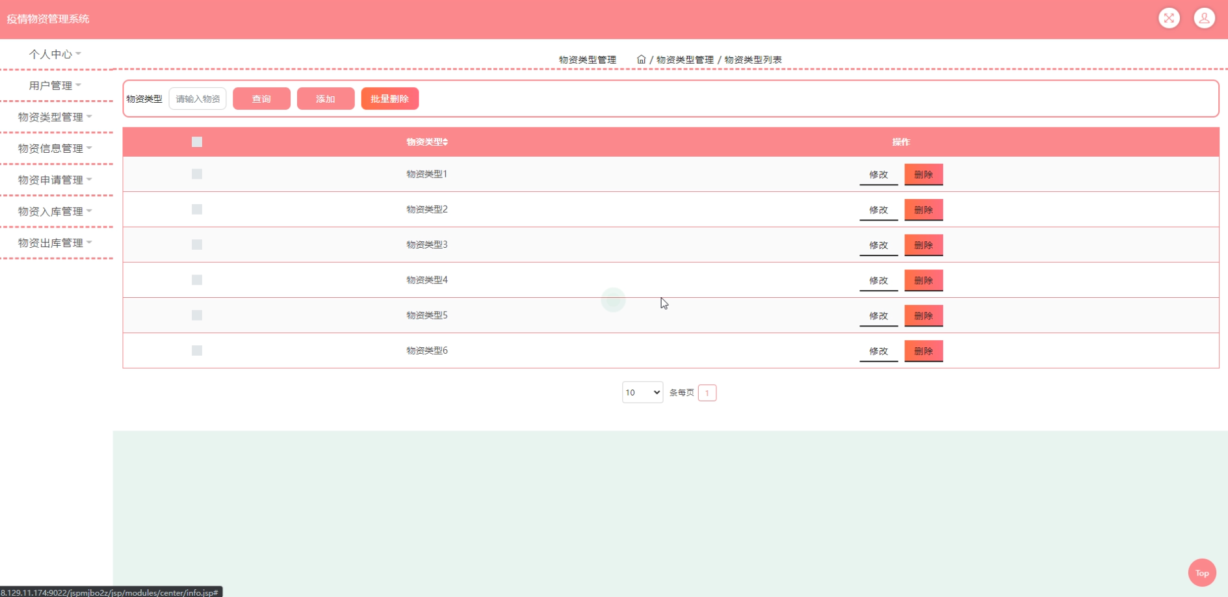The width and height of the screenshot is (1228, 597).
Task: Click the 查询 search button
Action: tap(261, 99)
